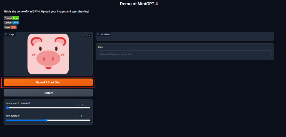
Task: Open the Project Page badge
Action: tap(11, 18)
